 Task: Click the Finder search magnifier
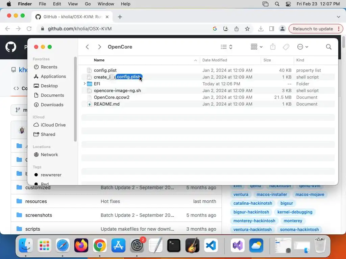[x=328, y=47]
